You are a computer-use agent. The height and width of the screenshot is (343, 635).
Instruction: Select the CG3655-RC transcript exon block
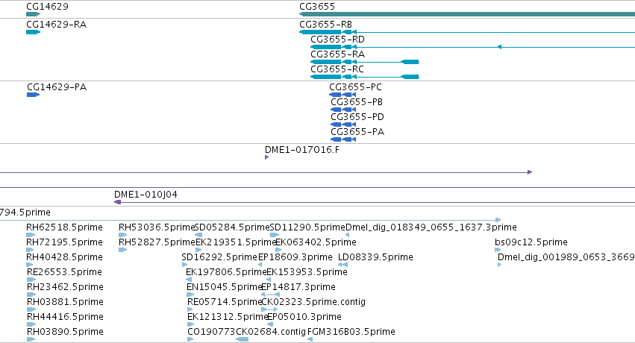tap(326, 77)
